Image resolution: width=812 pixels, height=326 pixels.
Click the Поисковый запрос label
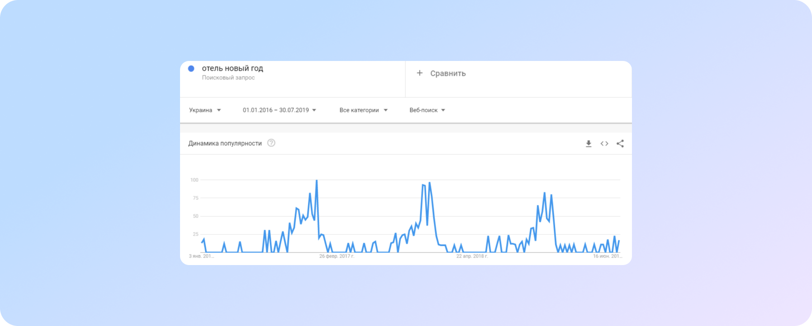click(228, 78)
